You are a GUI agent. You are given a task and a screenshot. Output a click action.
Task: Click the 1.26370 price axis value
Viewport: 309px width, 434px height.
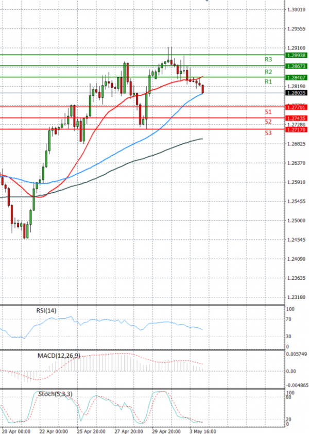tap(296, 163)
